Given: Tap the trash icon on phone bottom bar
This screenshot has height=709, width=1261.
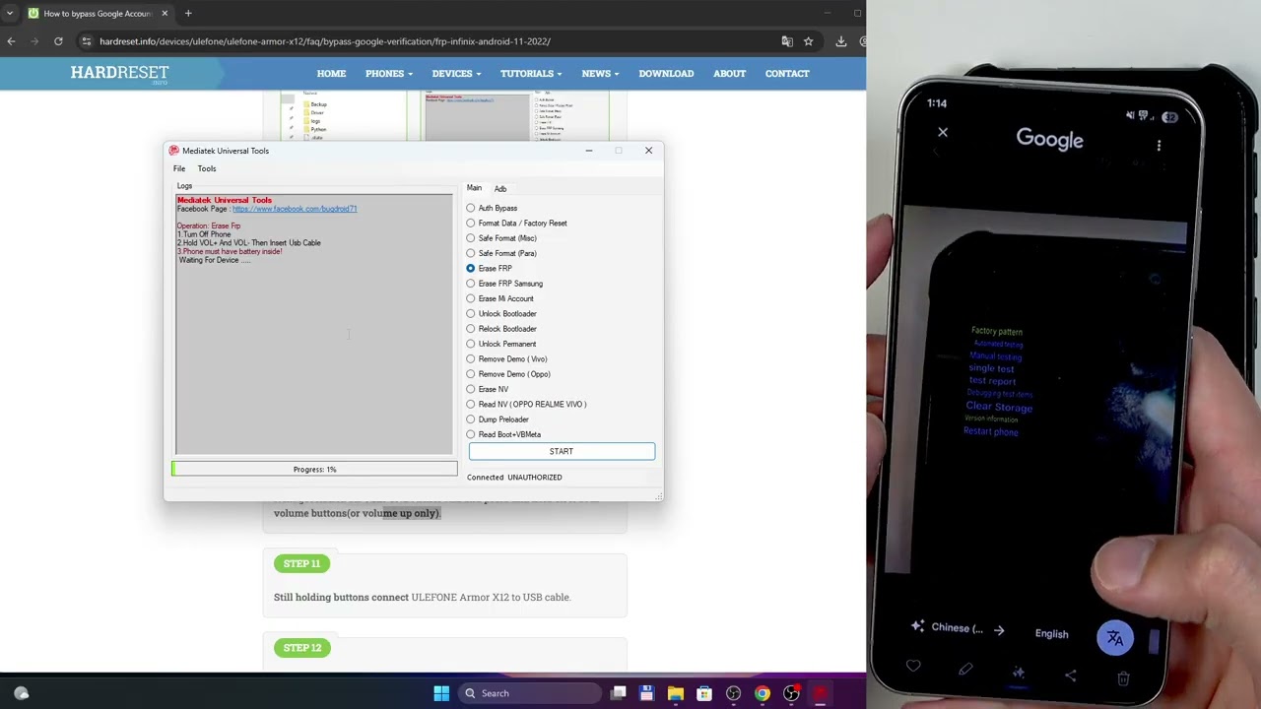Looking at the screenshot, I should point(1123,677).
